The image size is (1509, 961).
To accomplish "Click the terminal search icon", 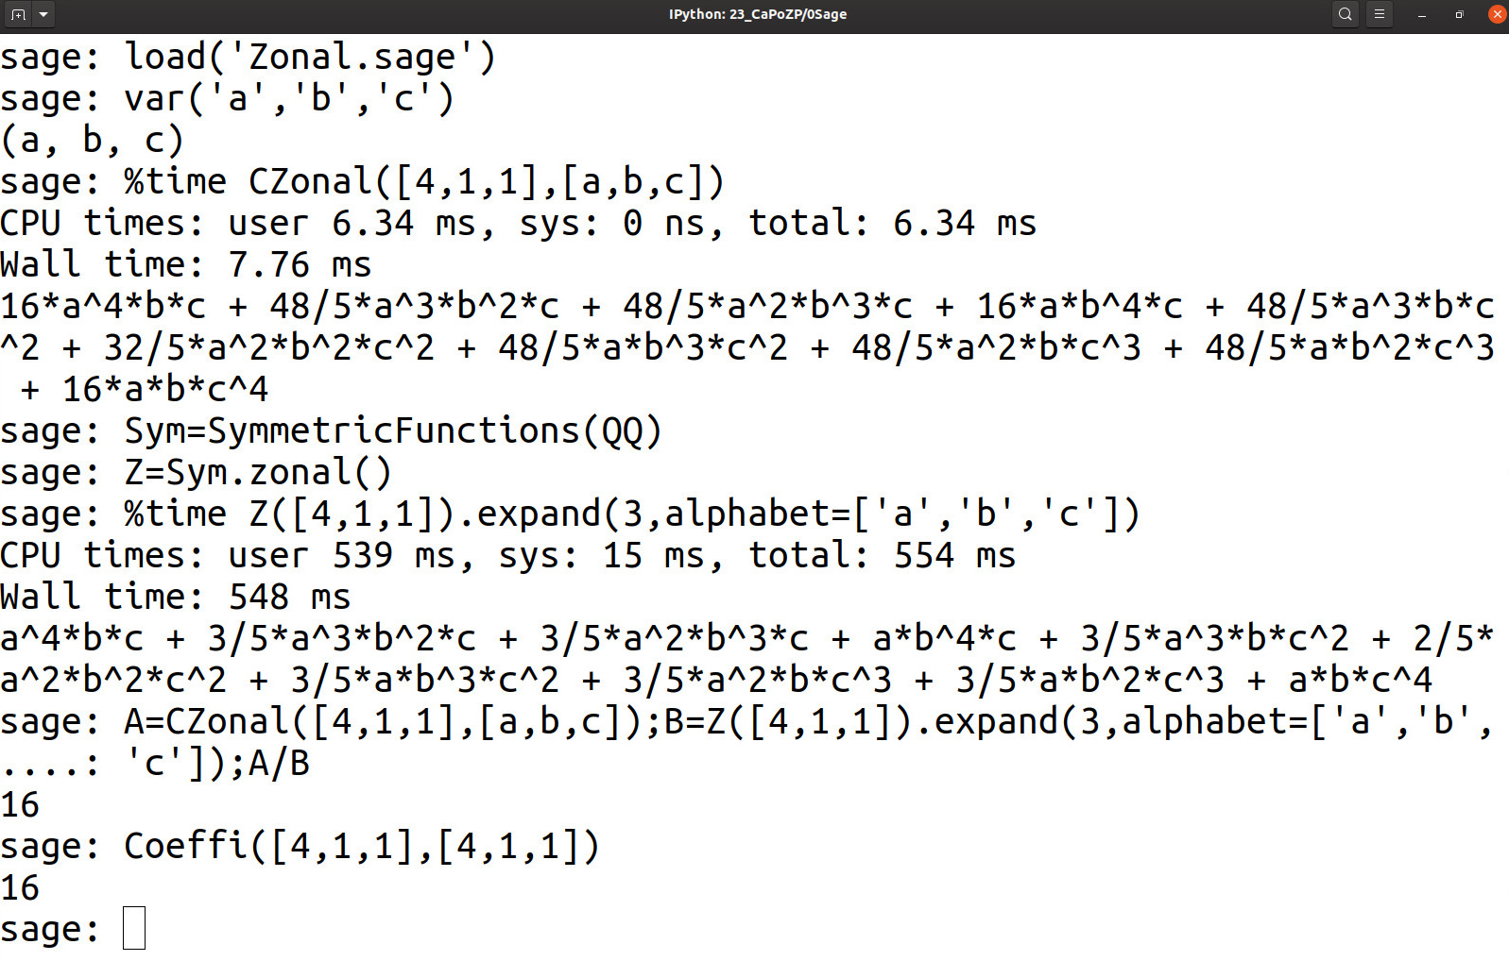I will 1345,14.
